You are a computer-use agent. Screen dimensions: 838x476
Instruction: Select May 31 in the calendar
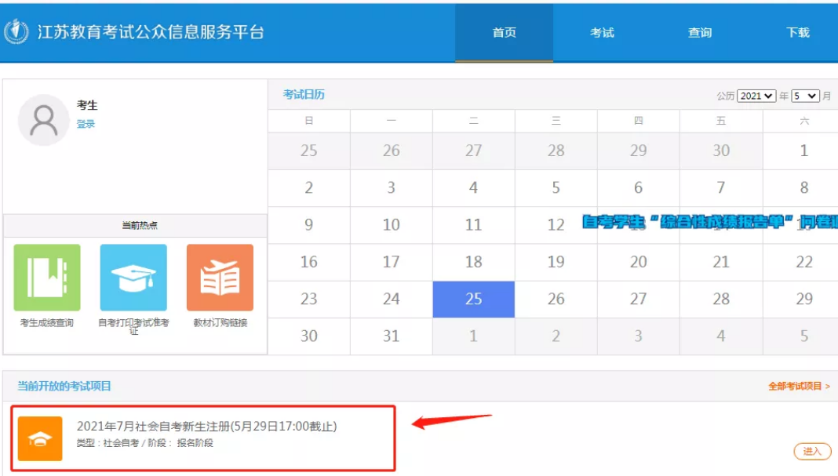click(392, 336)
